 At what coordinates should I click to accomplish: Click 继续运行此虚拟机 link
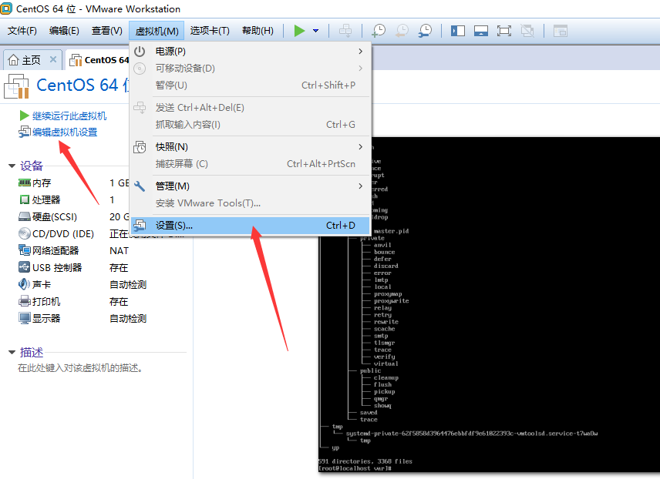[x=69, y=116]
